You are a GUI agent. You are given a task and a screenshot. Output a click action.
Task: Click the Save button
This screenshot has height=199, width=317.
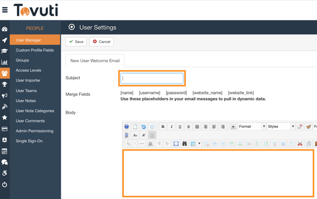(x=76, y=41)
